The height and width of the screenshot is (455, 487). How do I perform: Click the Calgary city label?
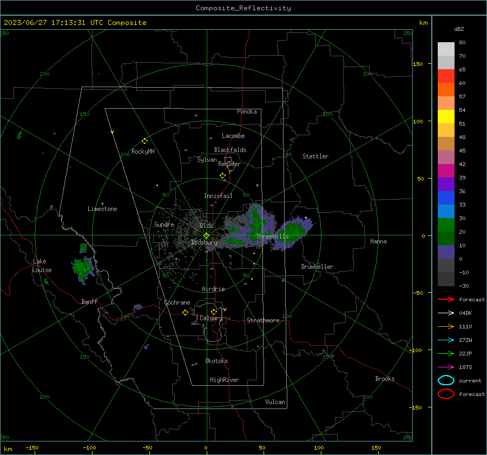point(211,318)
